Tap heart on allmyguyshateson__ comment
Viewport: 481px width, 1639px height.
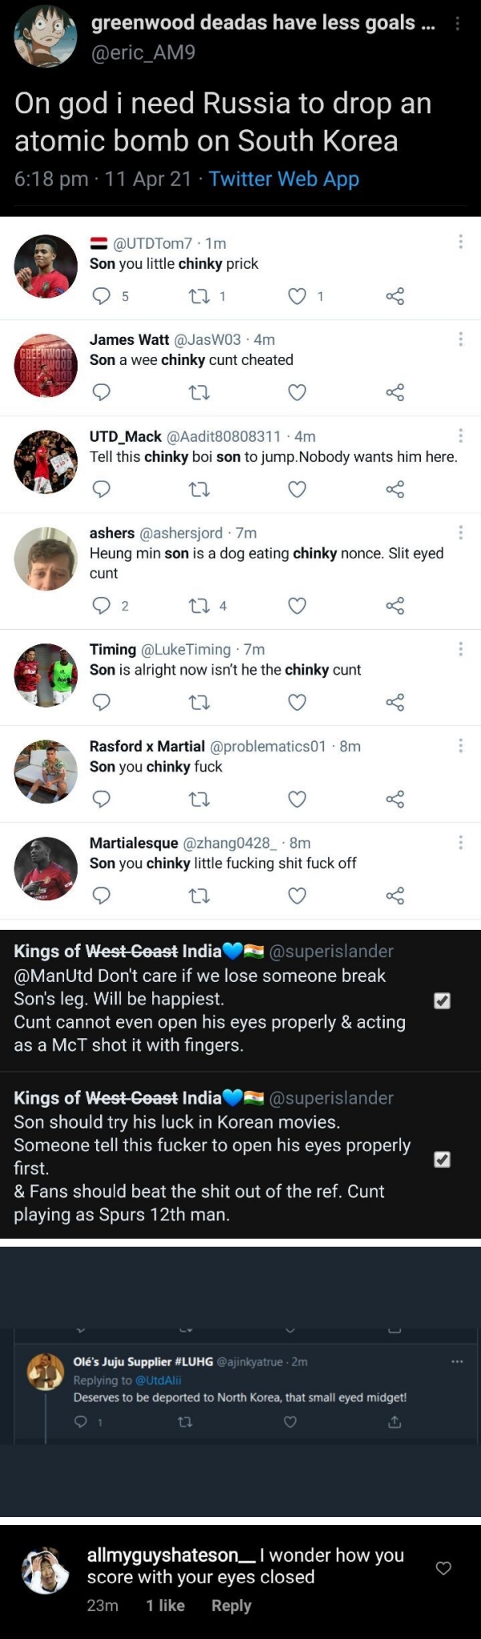(443, 1568)
